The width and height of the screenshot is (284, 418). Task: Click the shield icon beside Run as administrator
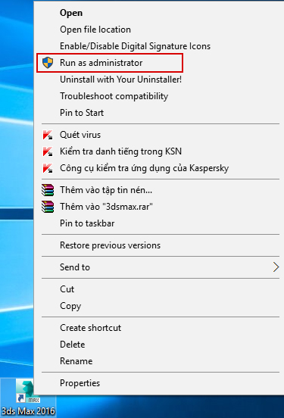[48, 63]
